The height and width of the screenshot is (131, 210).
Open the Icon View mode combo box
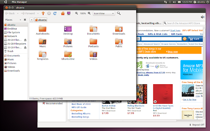tap(104, 13)
